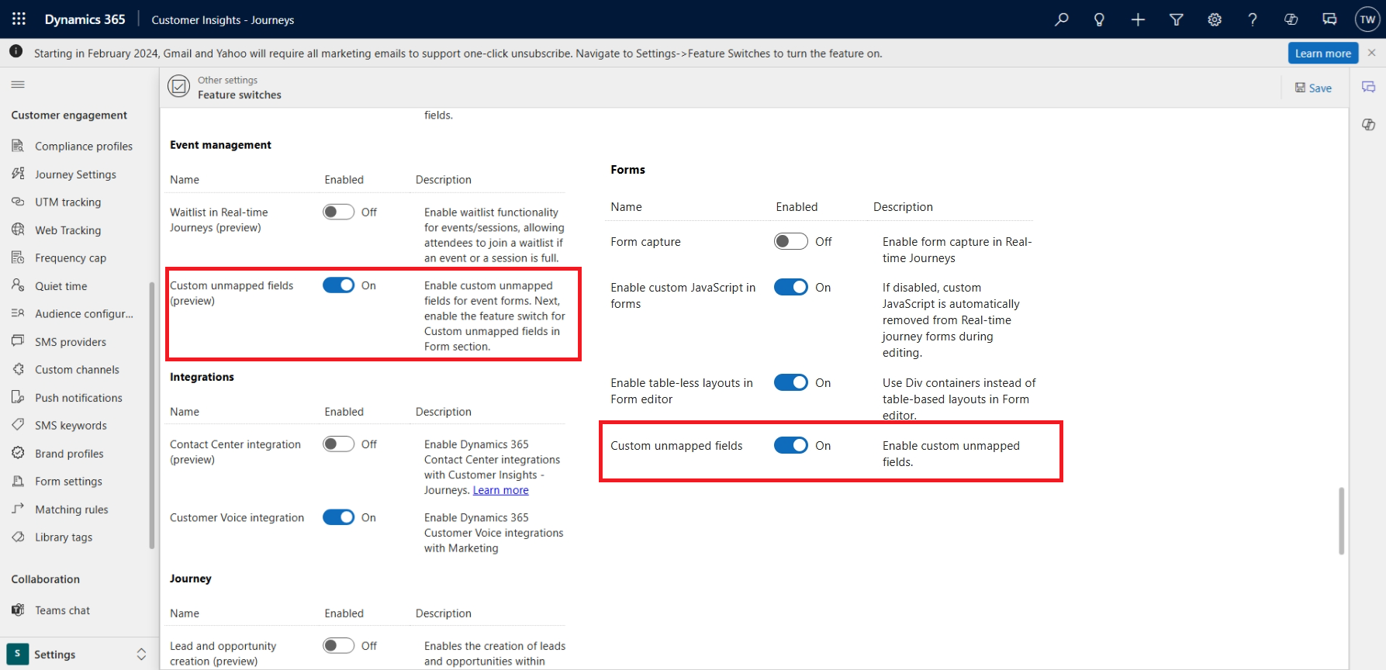Toggle Enable table-less layouts in Form editor switch
The image size is (1386, 670).
coord(790,382)
